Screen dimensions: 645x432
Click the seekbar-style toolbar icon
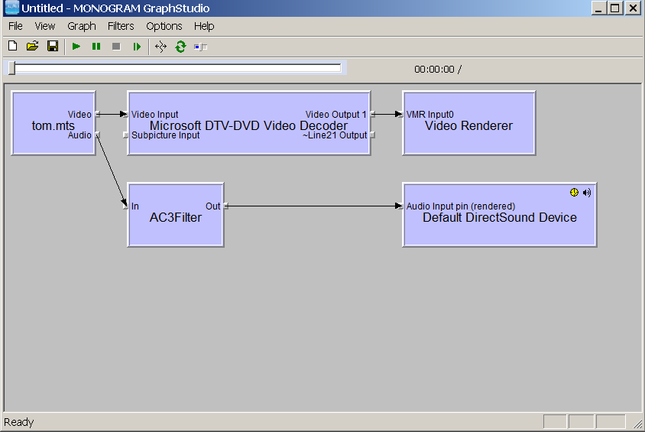(x=201, y=47)
